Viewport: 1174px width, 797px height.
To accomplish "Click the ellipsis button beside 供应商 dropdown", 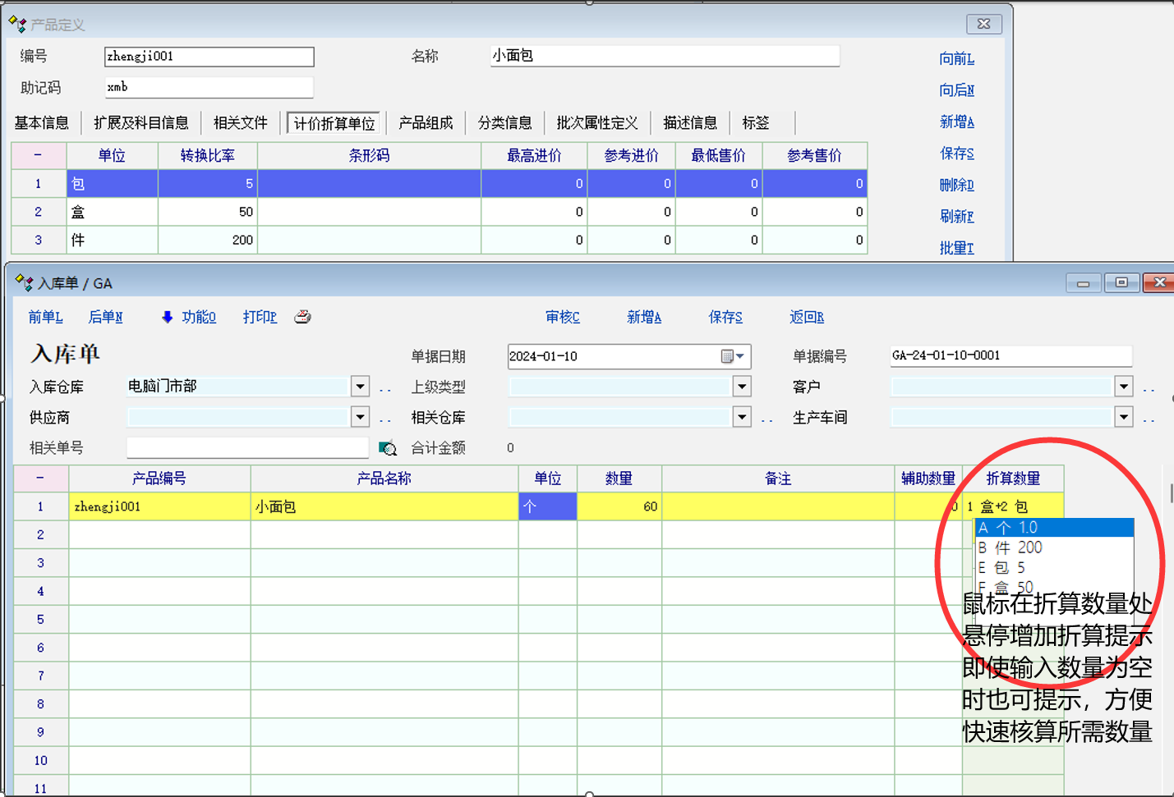I will [385, 419].
